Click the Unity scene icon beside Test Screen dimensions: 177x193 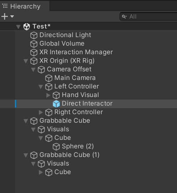click(27, 26)
